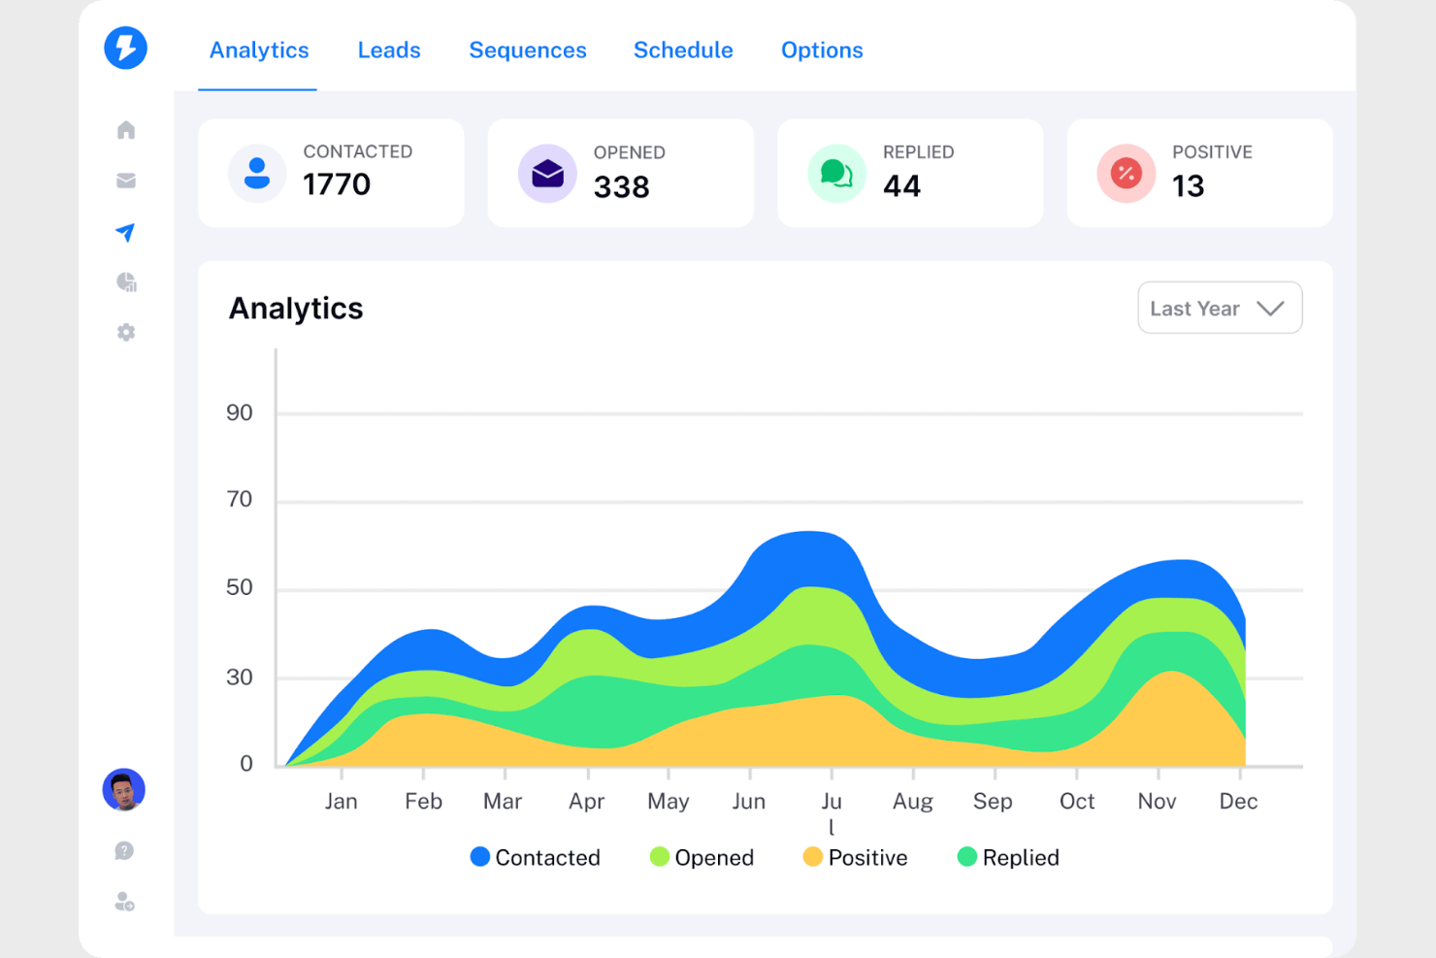Click the Options navigation link

pos(822,50)
